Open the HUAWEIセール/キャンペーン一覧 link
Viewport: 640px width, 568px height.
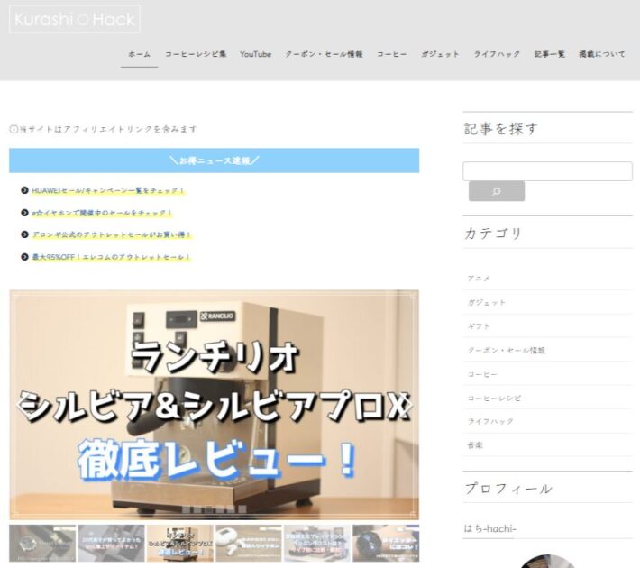click(x=108, y=191)
